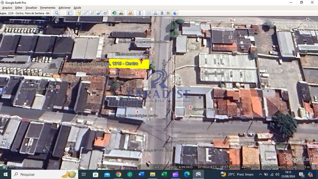Viewport: 318px width, 179px height.
Task: Open the Adicionar menu
Action: (x=65, y=8)
